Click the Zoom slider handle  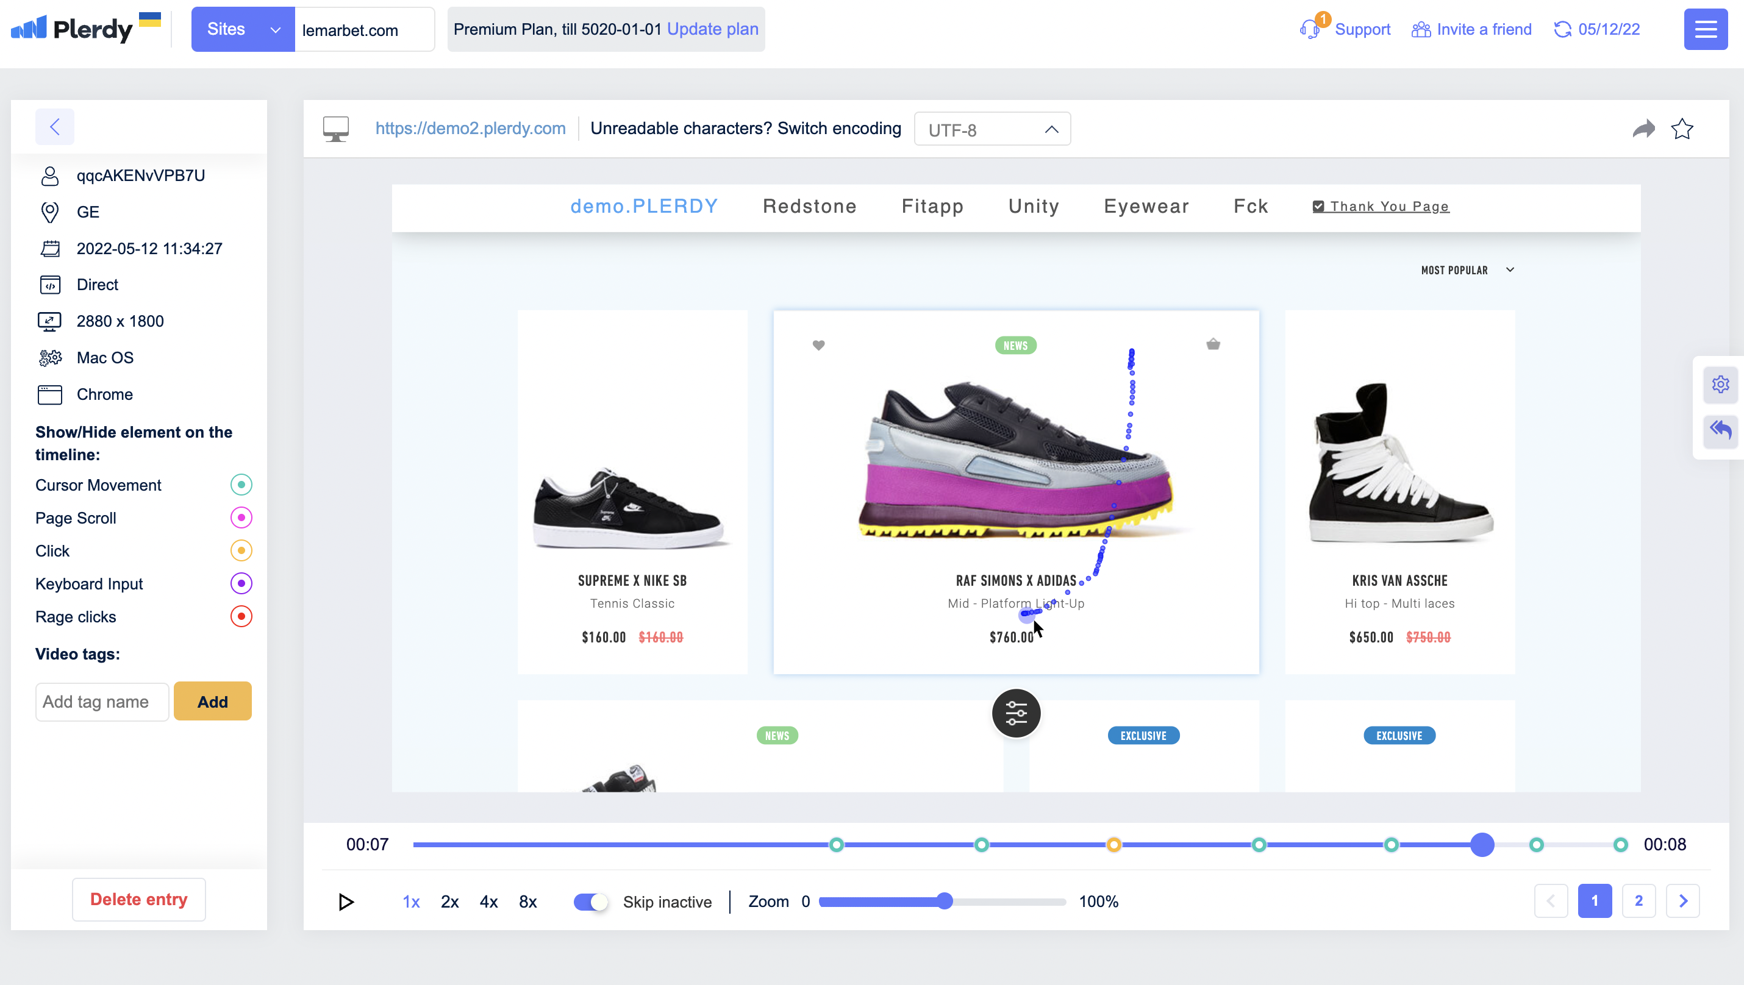click(945, 901)
